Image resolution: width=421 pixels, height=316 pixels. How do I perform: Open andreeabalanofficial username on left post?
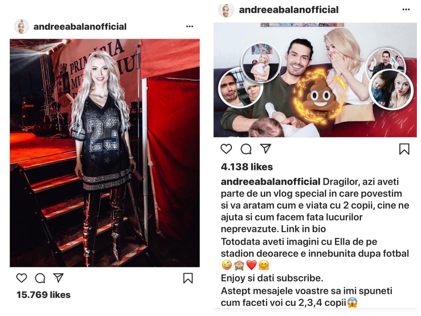[x=80, y=27]
